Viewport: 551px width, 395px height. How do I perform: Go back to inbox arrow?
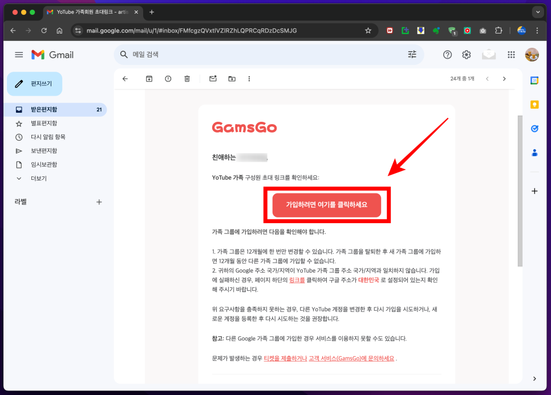[x=125, y=79]
